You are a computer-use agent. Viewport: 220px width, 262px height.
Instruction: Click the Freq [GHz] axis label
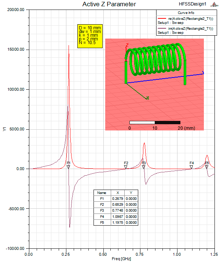click(121, 259)
